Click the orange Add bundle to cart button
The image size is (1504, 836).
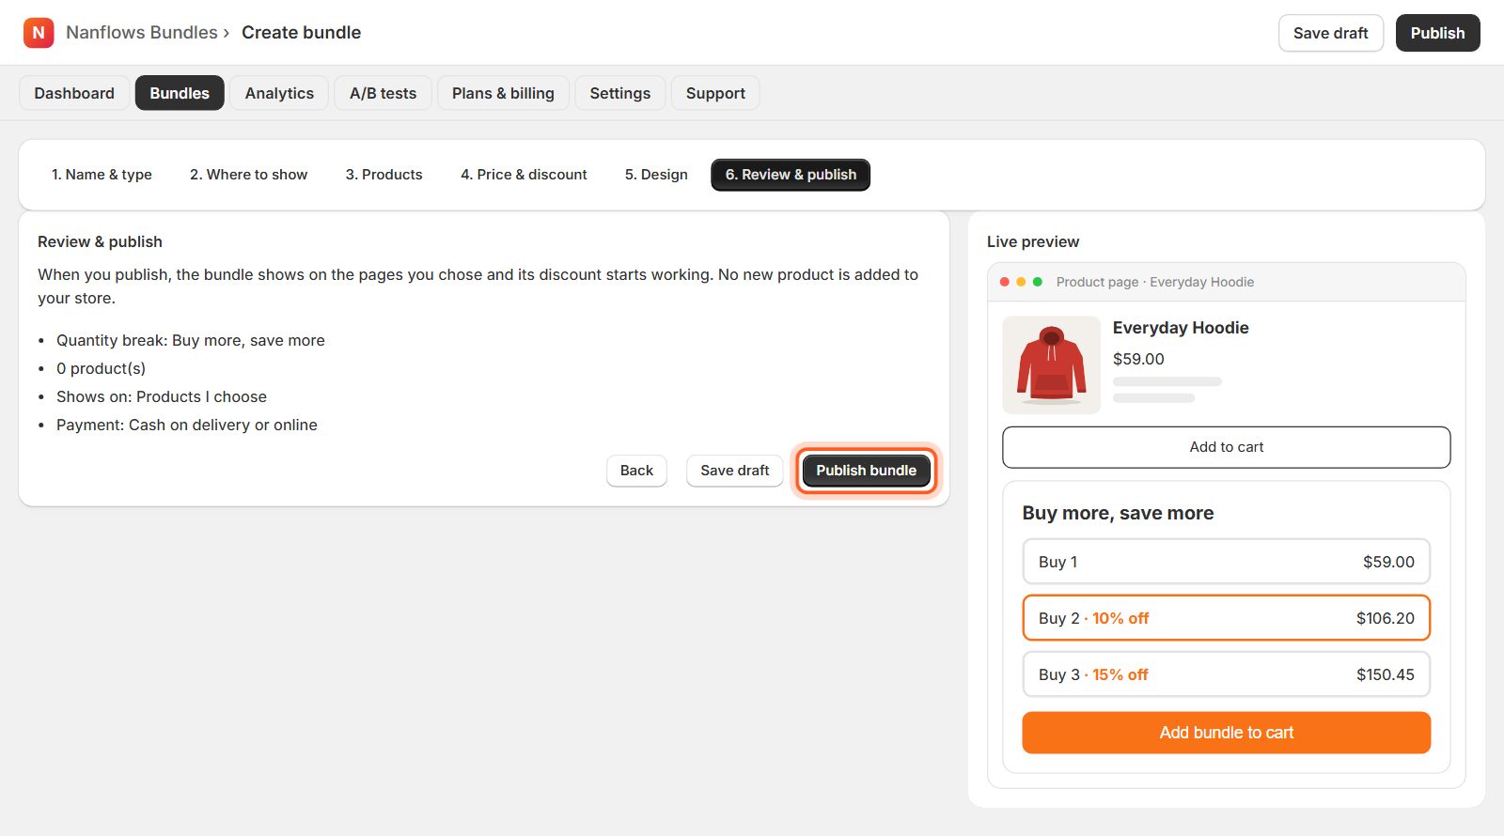(x=1227, y=733)
